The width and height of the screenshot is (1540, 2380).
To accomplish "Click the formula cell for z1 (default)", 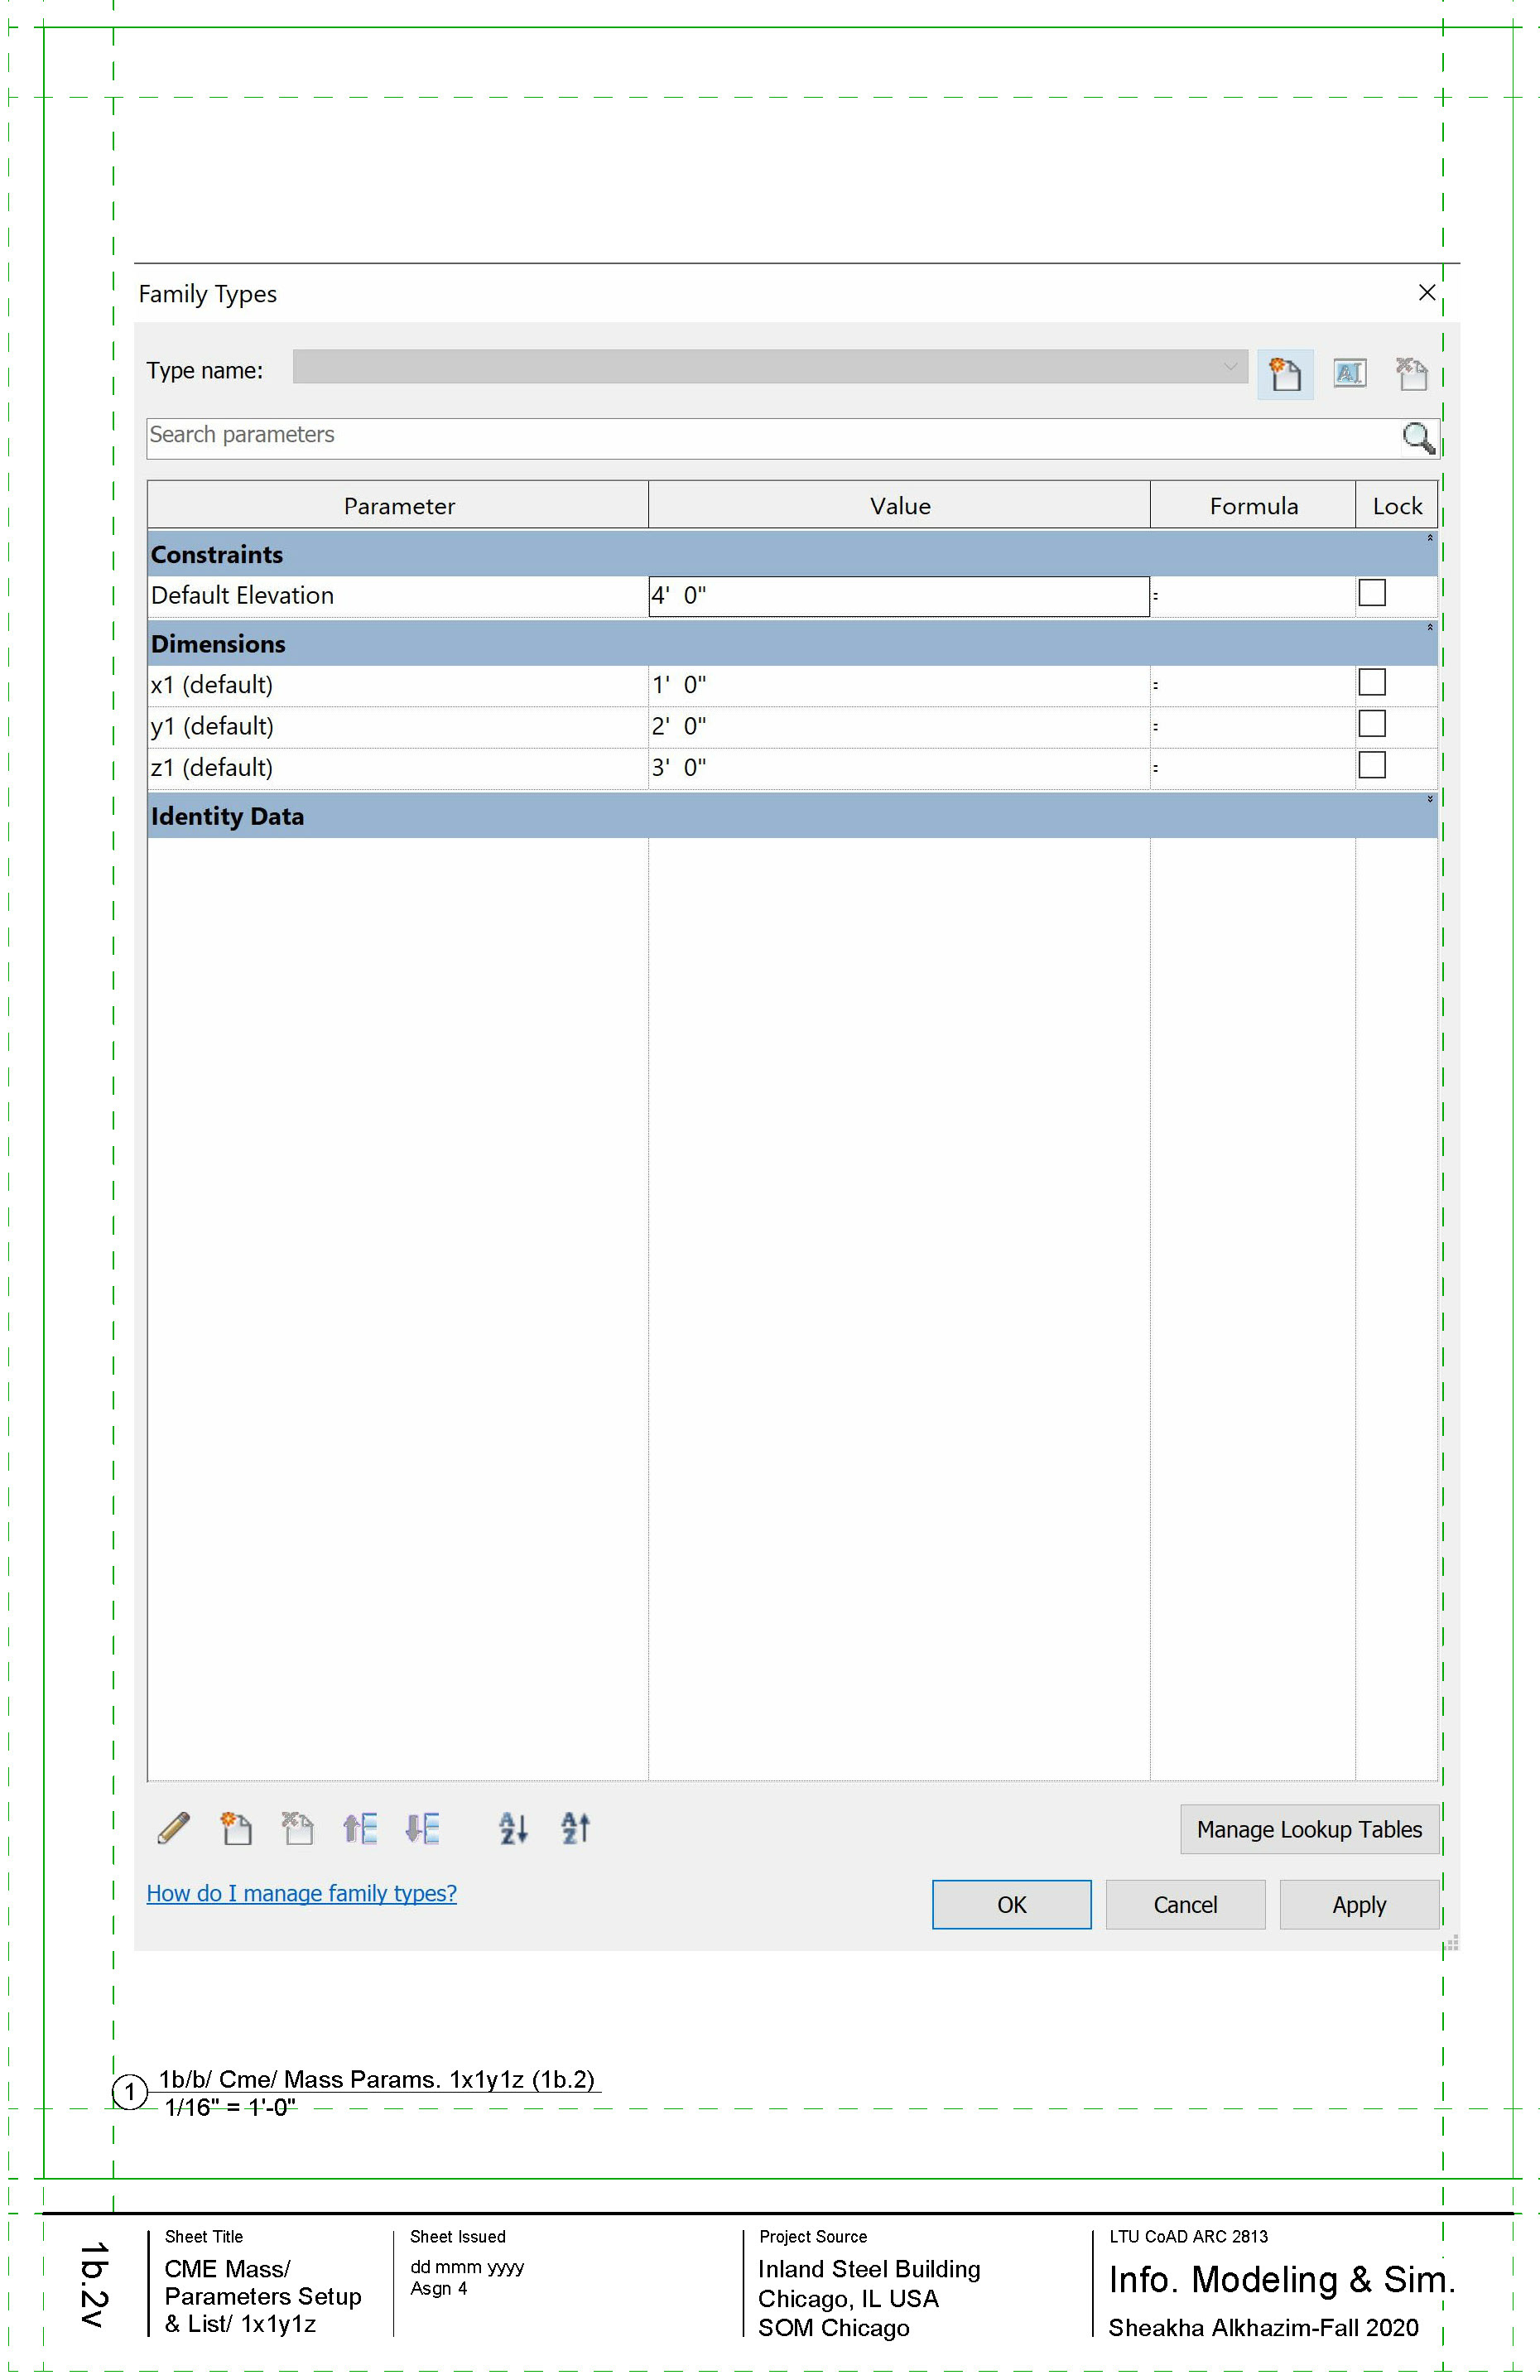I will [x=1253, y=768].
